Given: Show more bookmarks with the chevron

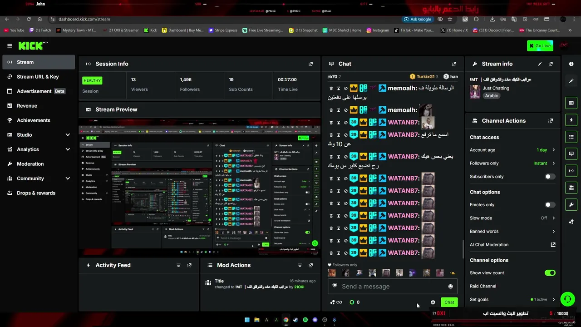Looking at the screenshot, I should pyautogui.click(x=570, y=30).
